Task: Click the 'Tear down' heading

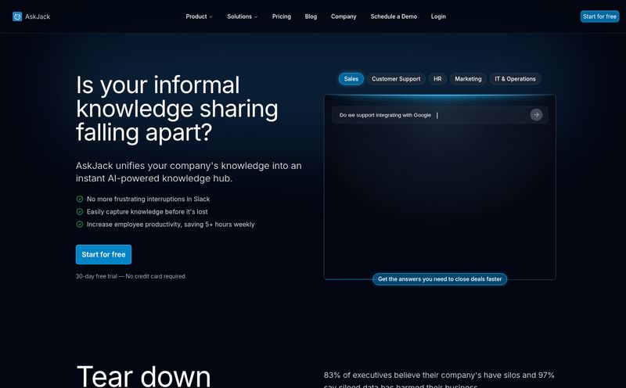Action: click(143, 376)
